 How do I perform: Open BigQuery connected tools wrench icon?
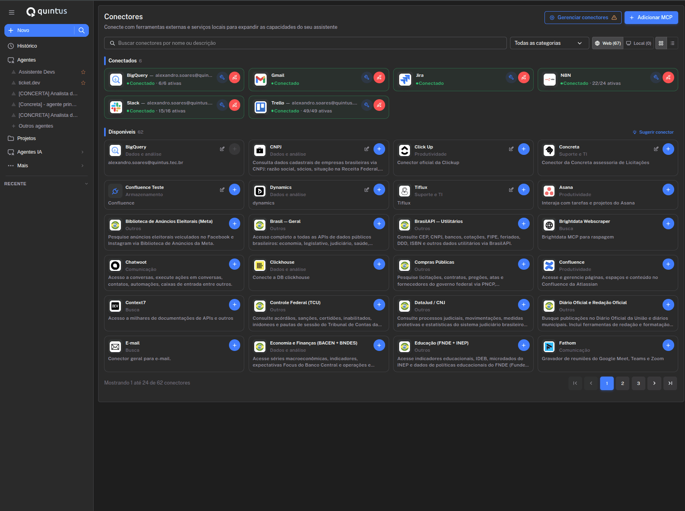point(222,78)
